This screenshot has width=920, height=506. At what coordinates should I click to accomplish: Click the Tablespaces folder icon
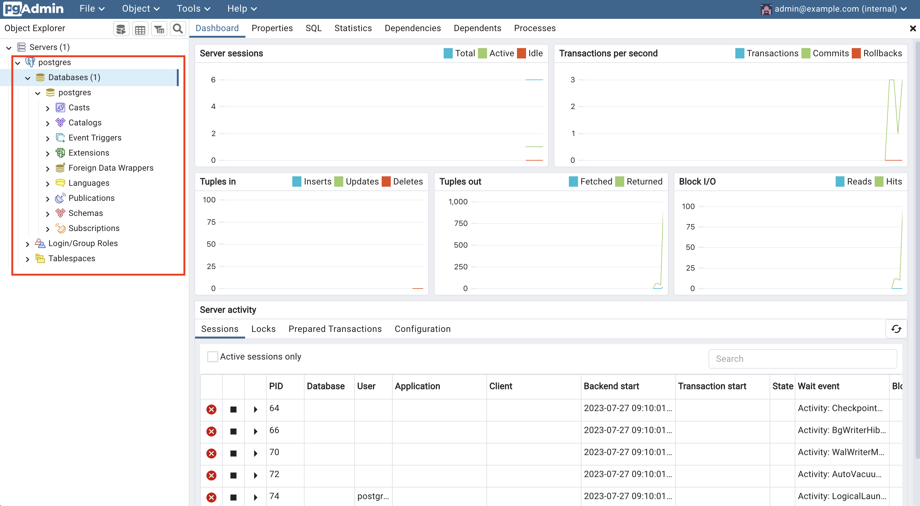[x=40, y=258]
